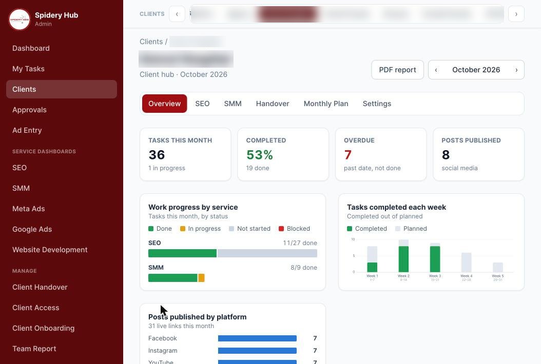Click the '8/9 done' text
Viewport: 541px width, 364px height.
pyautogui.click(x=304, y=268)
